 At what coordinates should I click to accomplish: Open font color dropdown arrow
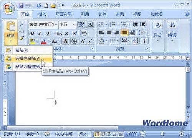(48, 41)
